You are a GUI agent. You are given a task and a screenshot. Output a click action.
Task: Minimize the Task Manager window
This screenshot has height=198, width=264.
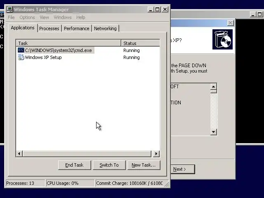pyautogui.click(x=151, y=9)
